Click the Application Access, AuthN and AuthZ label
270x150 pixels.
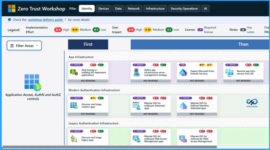pyautogui.click(x=33, y=97)
